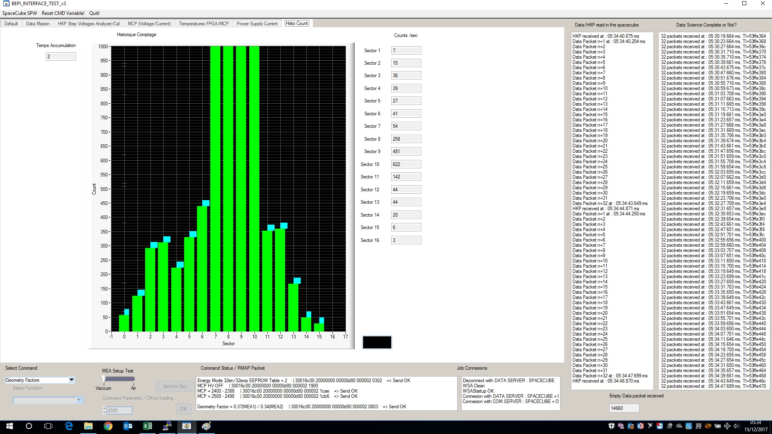Increment the Command Parameter stepper up arrow
The height and width of the screenshot is (434, 772).
point(105,408)
